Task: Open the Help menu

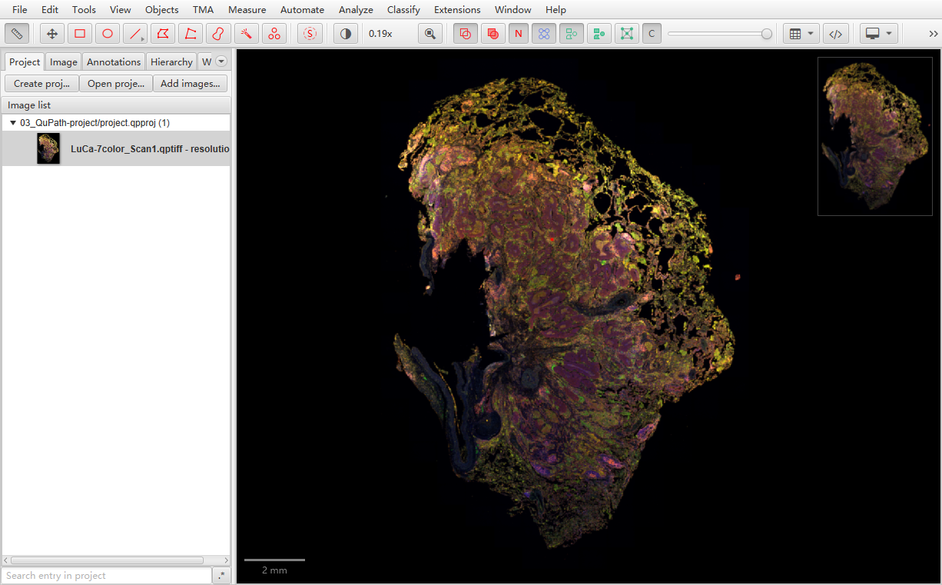Action: click(x=556, y=9)
